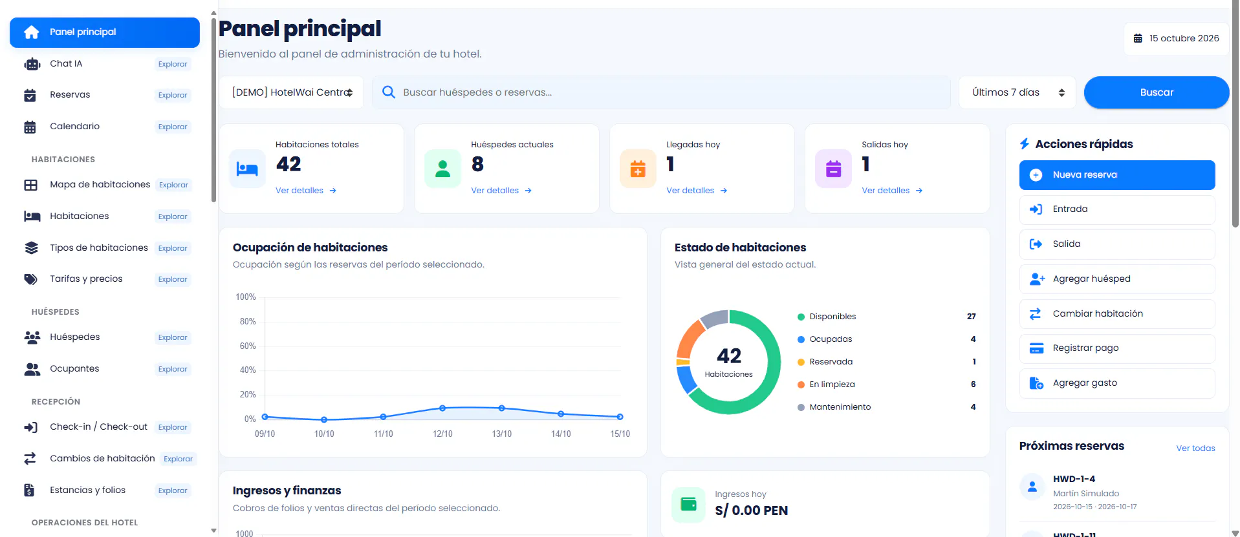Click the Calendario calendar icon
The image size is (1240, 537).
click(30, 127)
